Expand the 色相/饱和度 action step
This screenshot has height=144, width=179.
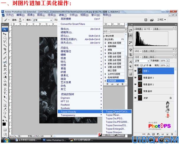105,77
